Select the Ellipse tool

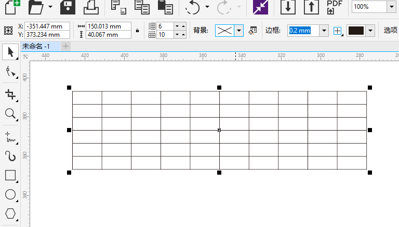tap(10, 194)
